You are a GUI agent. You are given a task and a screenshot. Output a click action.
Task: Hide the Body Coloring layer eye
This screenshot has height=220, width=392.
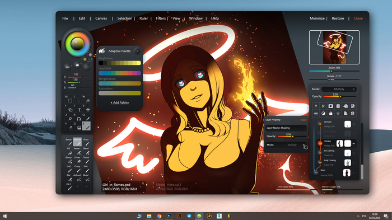320,162
